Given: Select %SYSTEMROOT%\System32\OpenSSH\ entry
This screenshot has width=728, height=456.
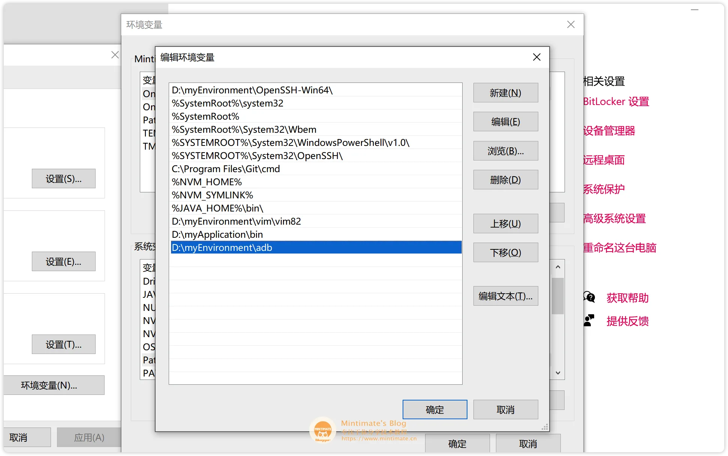Looking at the screenshot, I should 315,156.
